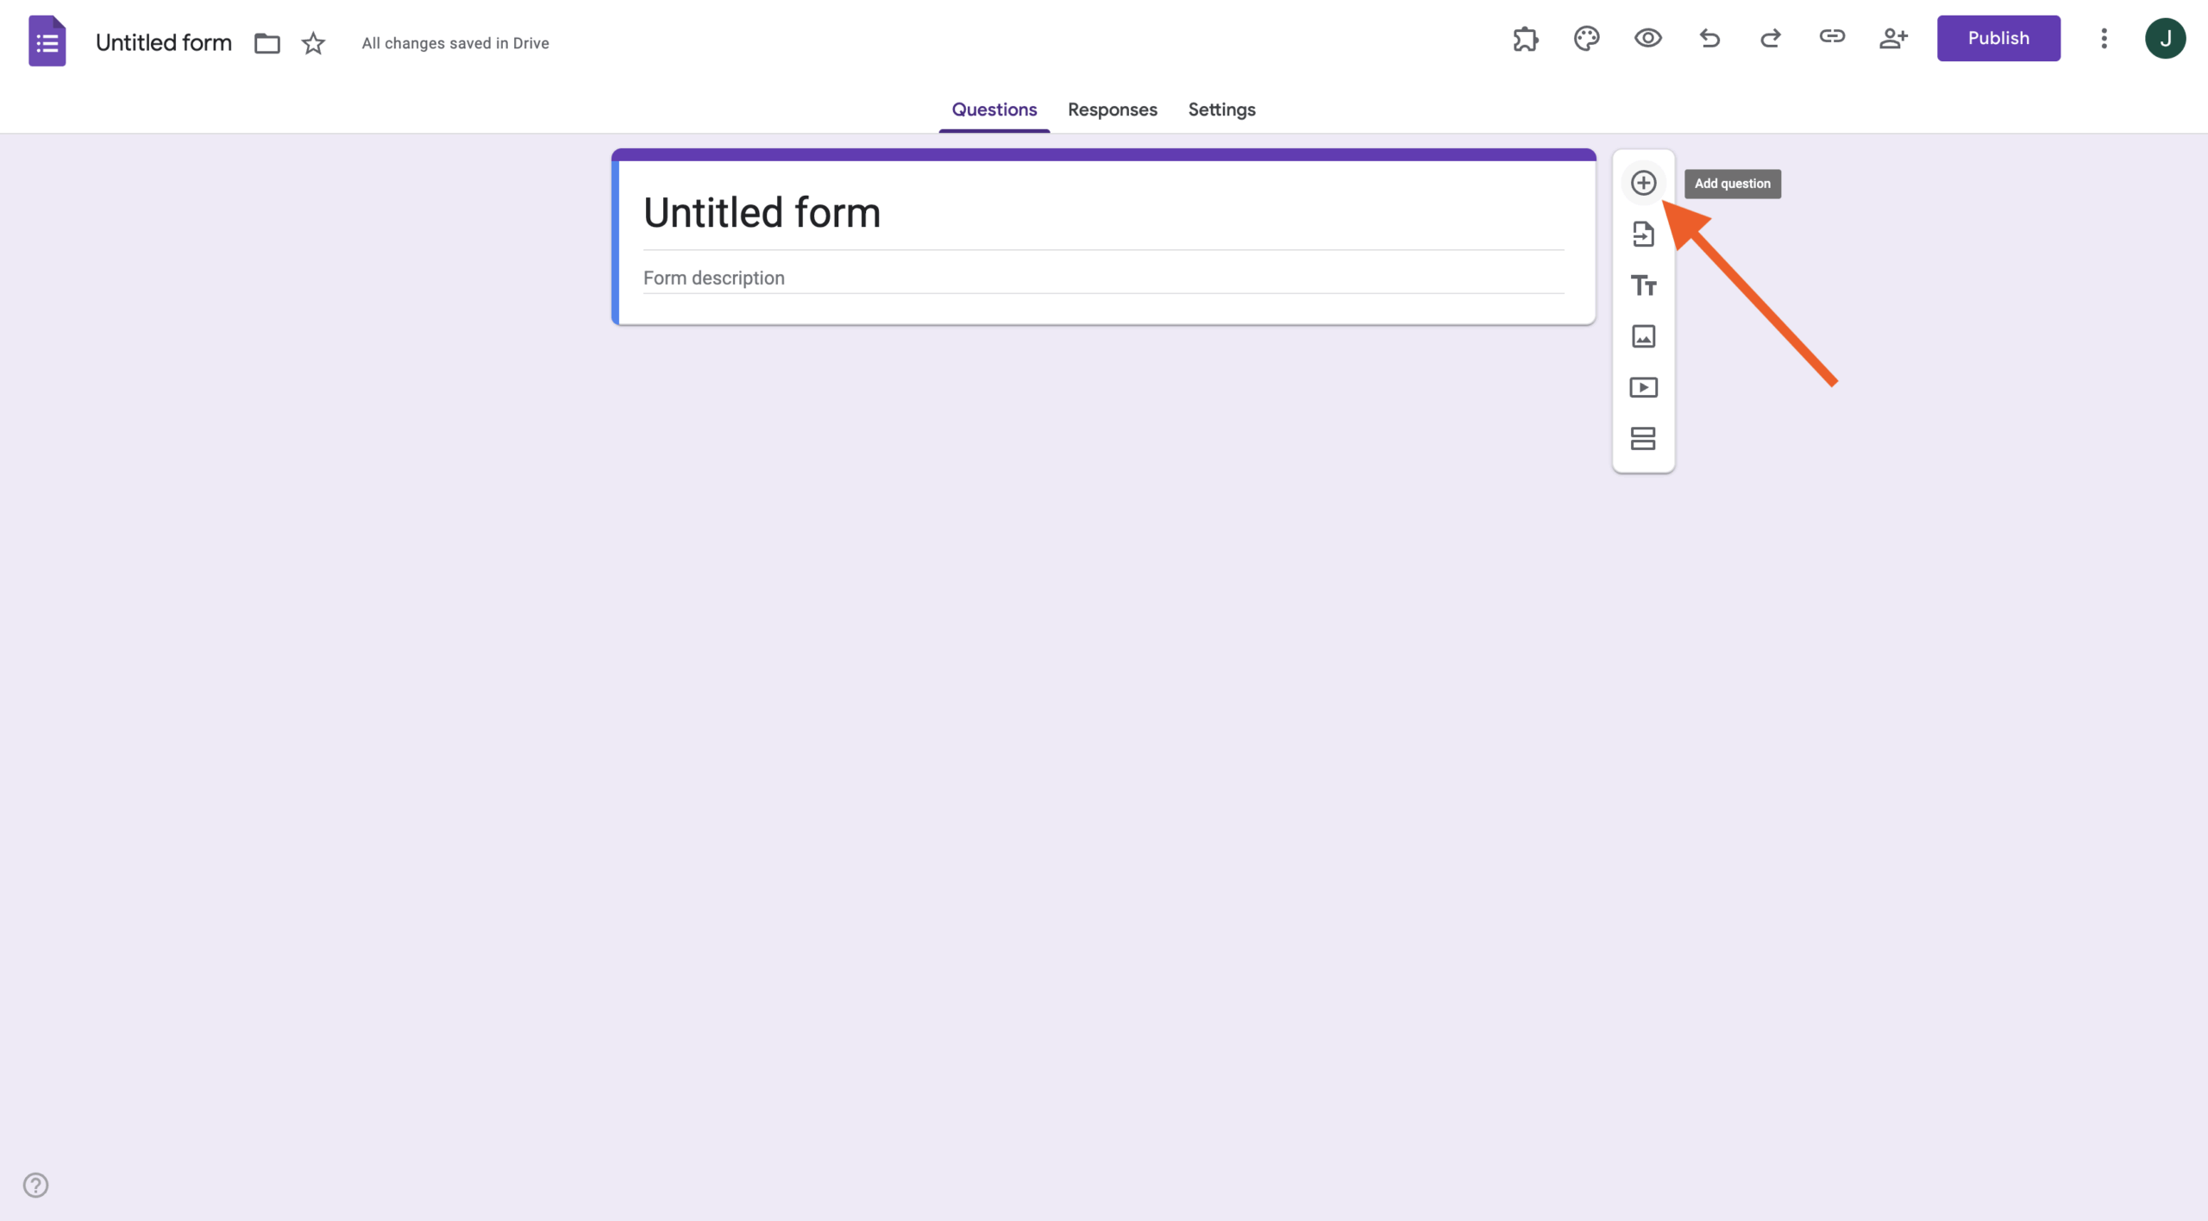Open the add-ons puzzle icon
Viewport: 2208px width, 1221px height.
coord(1525,38)
